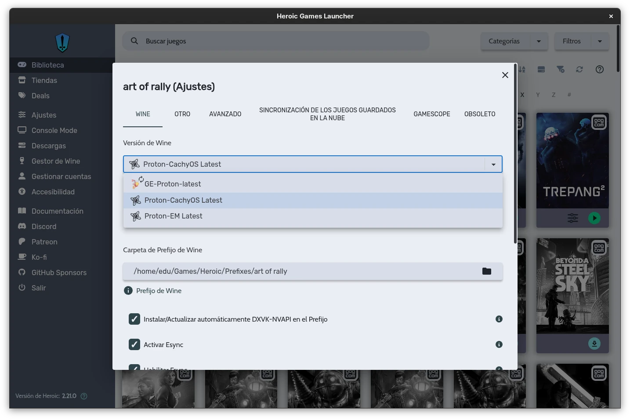Click the info icon for Activar Esync
630x419 pixels.
[x=499, y=344]
